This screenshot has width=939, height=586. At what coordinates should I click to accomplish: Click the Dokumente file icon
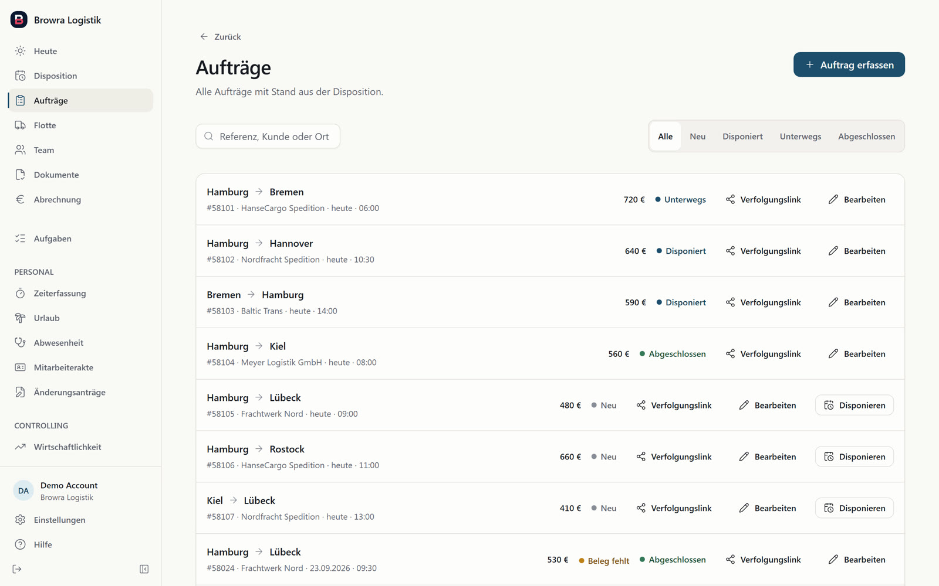point(21,175)
